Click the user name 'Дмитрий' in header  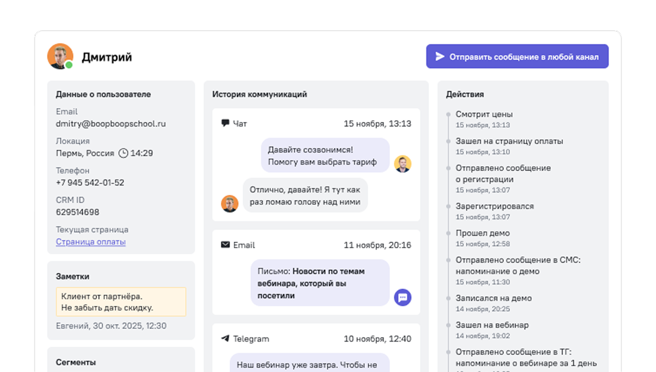click(x=107, y=57)
